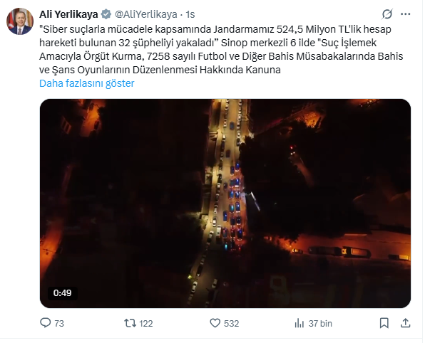Bookmark this post

(x=384, y=323)
